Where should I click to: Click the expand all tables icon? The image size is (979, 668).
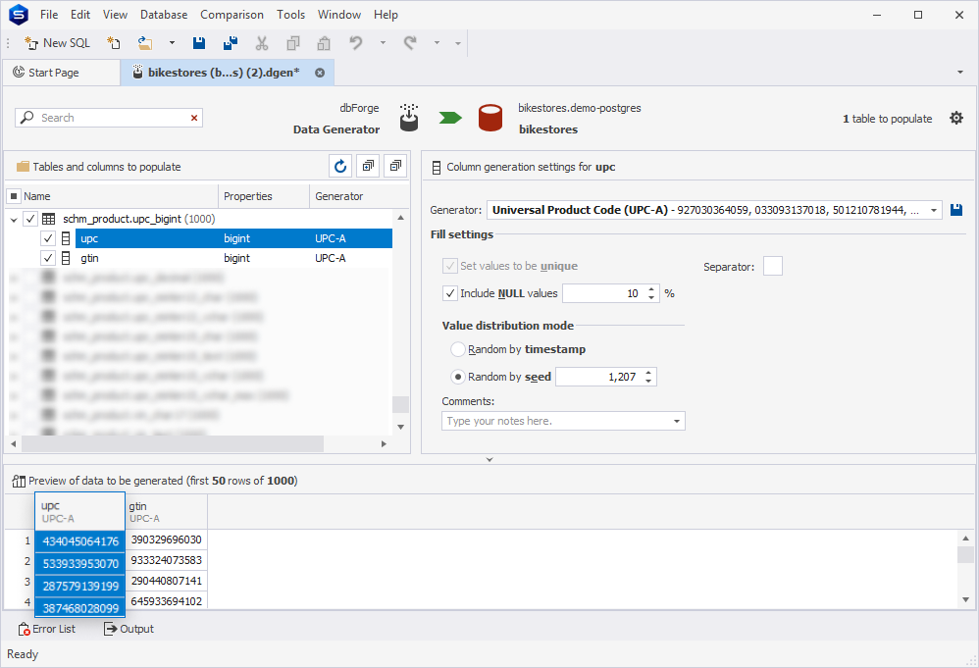368,166
